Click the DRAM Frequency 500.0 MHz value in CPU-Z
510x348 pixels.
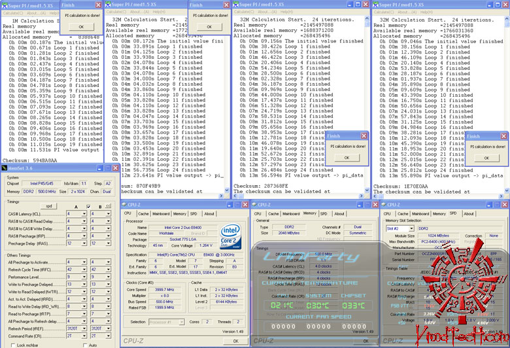[323, 254]
